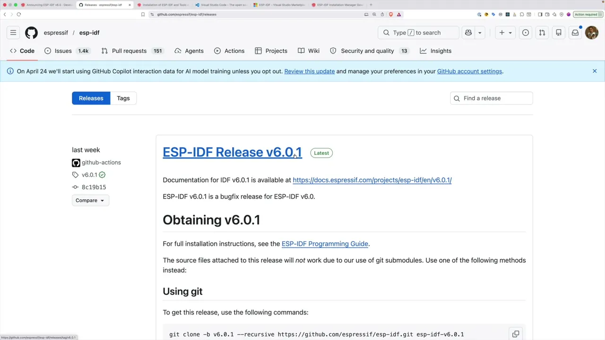
Task: Expand the Copilot dropdown arrow
Action: tap(480, 33)
